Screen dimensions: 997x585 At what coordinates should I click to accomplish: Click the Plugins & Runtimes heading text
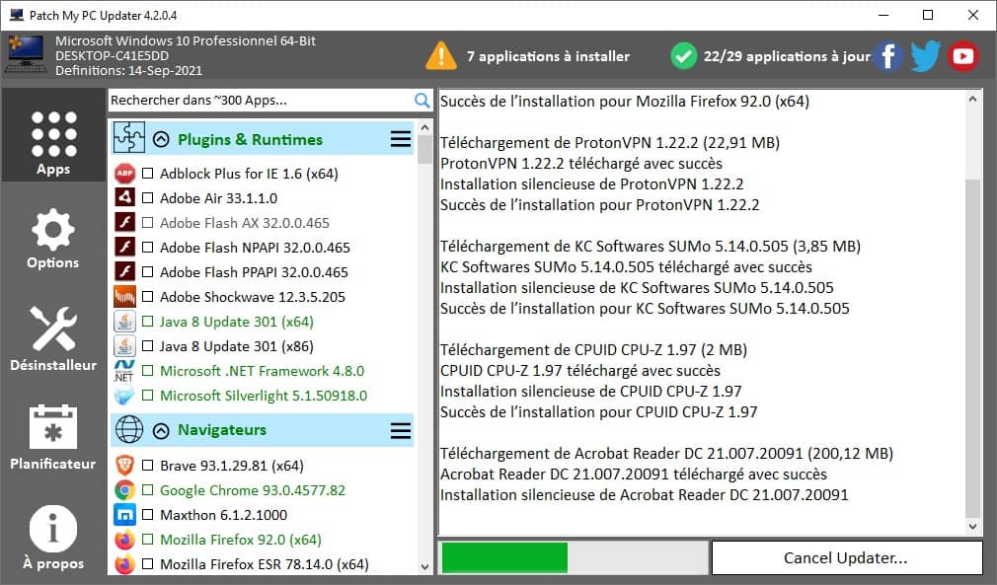[250, 139]
